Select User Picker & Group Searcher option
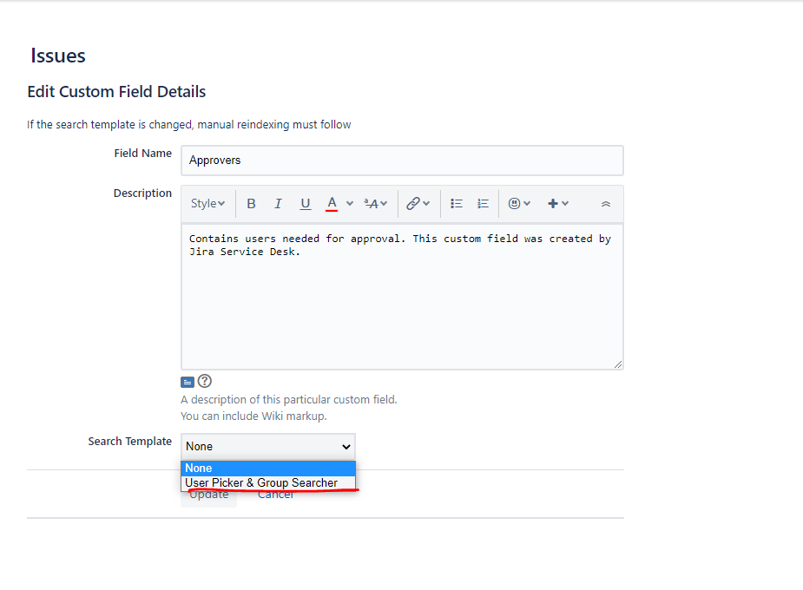Image resolution: width=803 pixels, height=590 pixels. (268, 482)
